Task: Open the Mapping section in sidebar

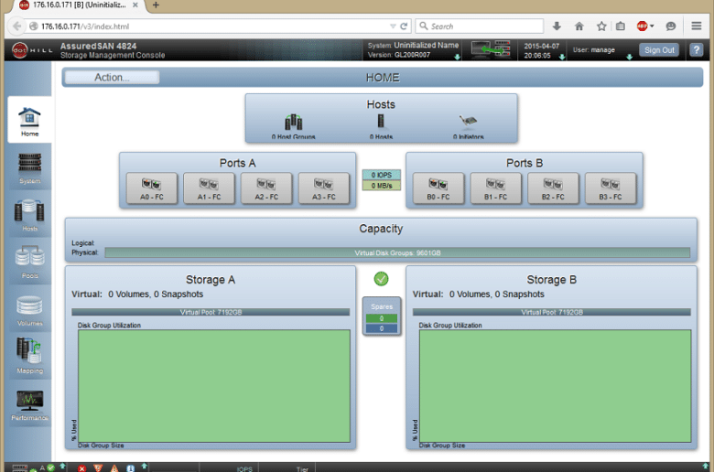Action: click(x=29, y=357)
